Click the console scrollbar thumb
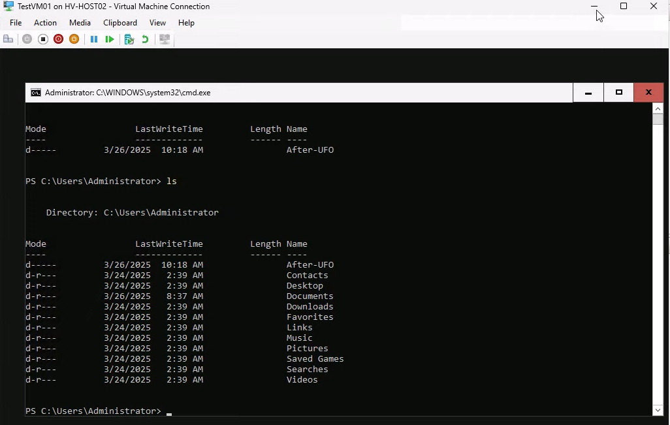The image size is (670, 425). click(658, 119)
